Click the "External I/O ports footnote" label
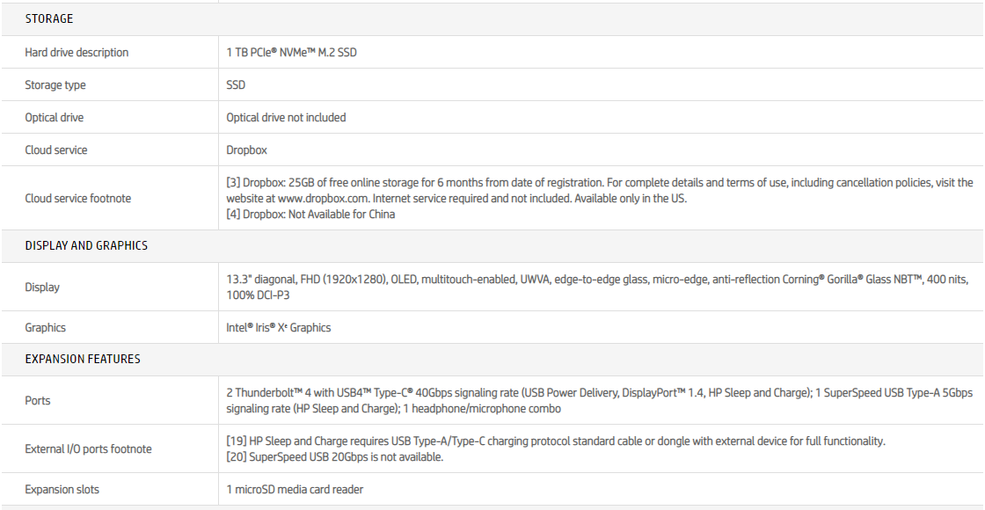Viewport: 985px width, 510px height. coord(88,449)
